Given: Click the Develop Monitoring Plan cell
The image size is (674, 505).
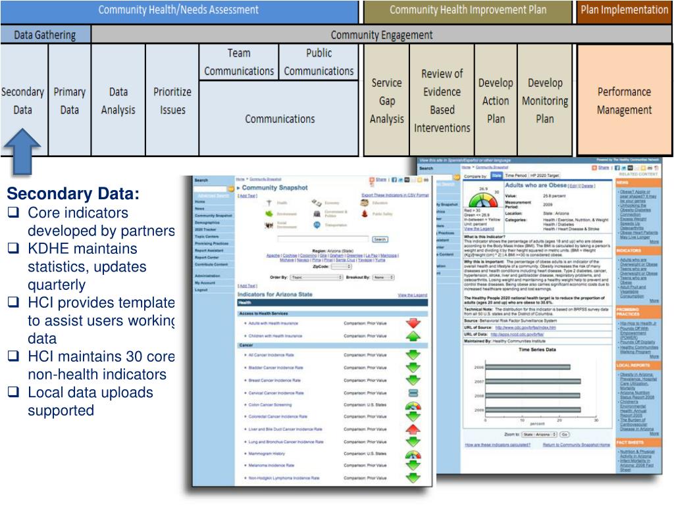Looking at the screenshot, I should point(545,100).
